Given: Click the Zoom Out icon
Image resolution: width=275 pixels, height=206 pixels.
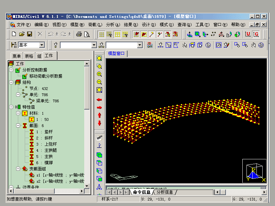Looking at the screenshot, I should click(99, 82).
